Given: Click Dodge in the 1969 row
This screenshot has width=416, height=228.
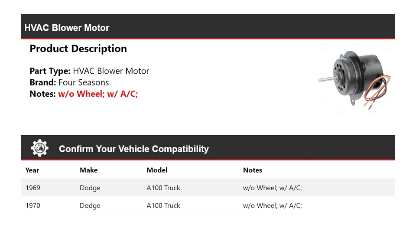Looking at the screenshot, I should pyautogui.click(x=90, y=188).
